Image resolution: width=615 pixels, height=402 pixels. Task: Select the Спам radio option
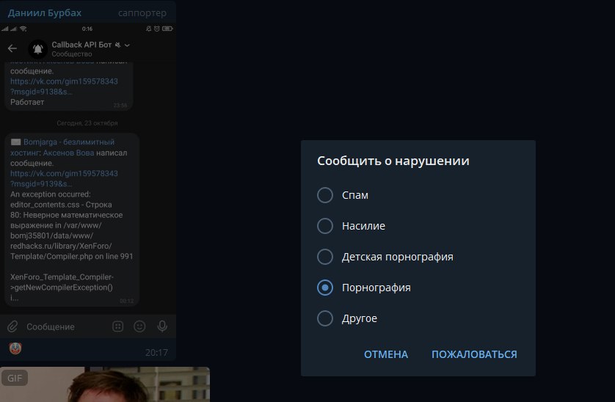click(325, 195)
